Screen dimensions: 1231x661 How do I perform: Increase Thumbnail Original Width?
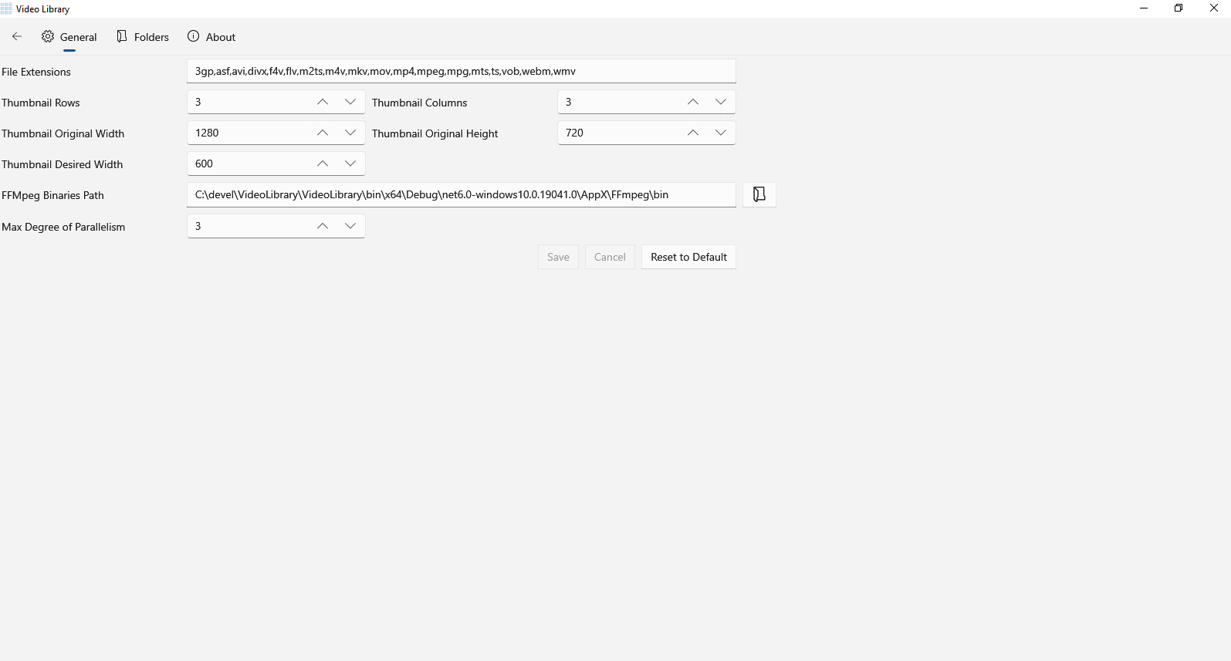point(323,133)
